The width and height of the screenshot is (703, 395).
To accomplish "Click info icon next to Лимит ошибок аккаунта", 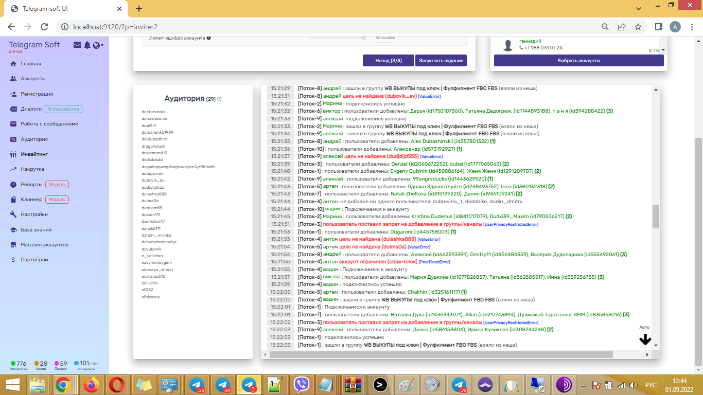I will [208, 38].
